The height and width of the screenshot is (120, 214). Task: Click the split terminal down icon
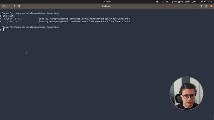coord(19,6)
